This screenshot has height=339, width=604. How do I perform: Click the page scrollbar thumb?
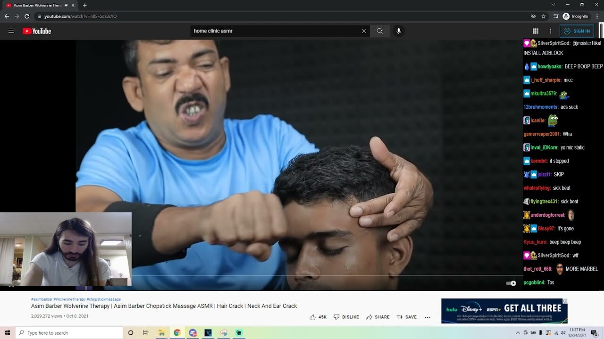pos(601,31)
